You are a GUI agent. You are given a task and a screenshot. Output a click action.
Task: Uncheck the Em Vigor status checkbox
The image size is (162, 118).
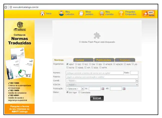pos(67,92)
